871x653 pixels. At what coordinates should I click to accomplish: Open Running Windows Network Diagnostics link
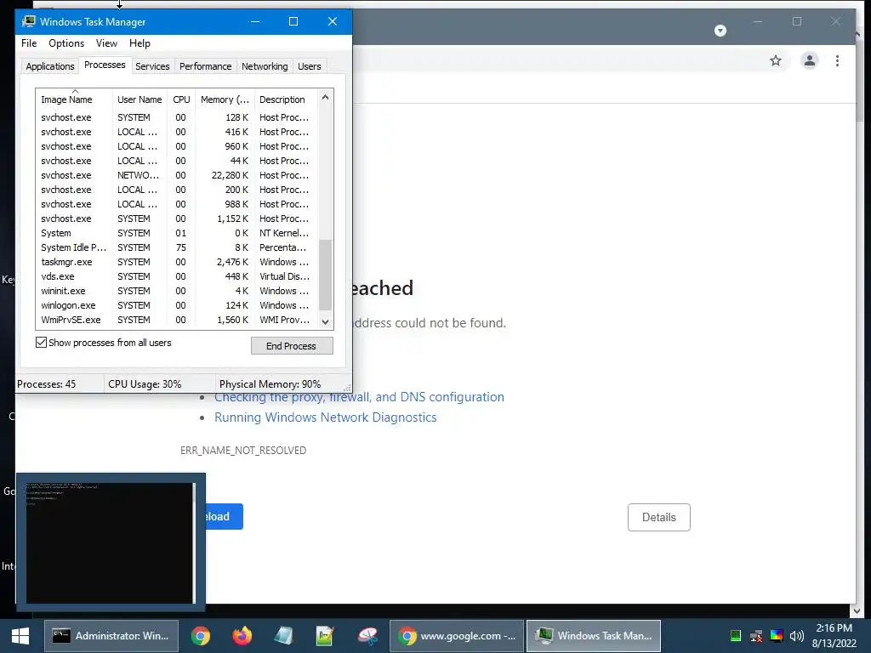(326, 417)
